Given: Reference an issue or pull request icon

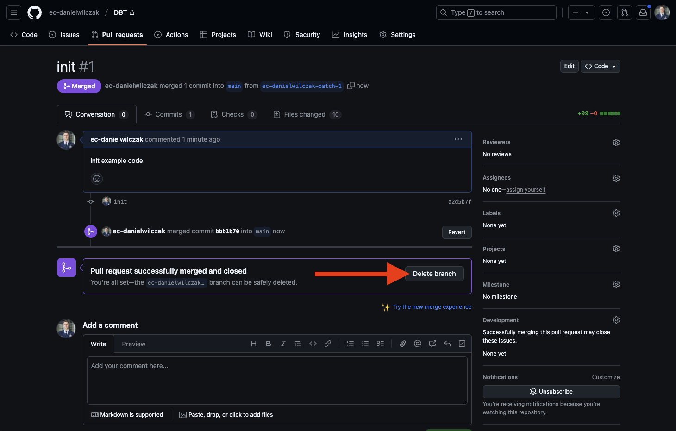Looking at the screenshot, I should (432, 344).
